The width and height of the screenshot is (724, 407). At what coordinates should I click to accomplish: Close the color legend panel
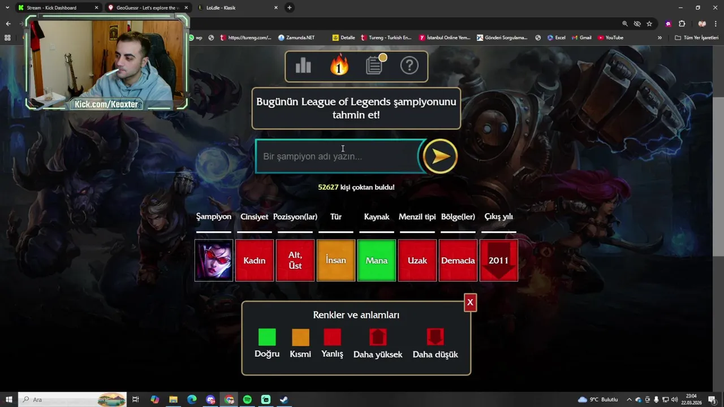click(469, 302)
